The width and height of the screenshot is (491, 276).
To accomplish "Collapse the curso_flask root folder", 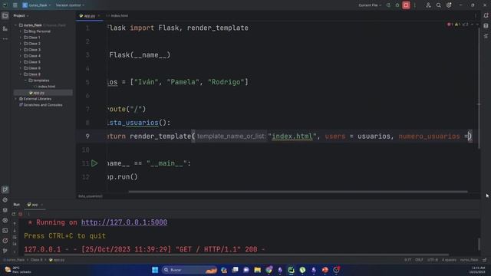I will tap(15, 25).
